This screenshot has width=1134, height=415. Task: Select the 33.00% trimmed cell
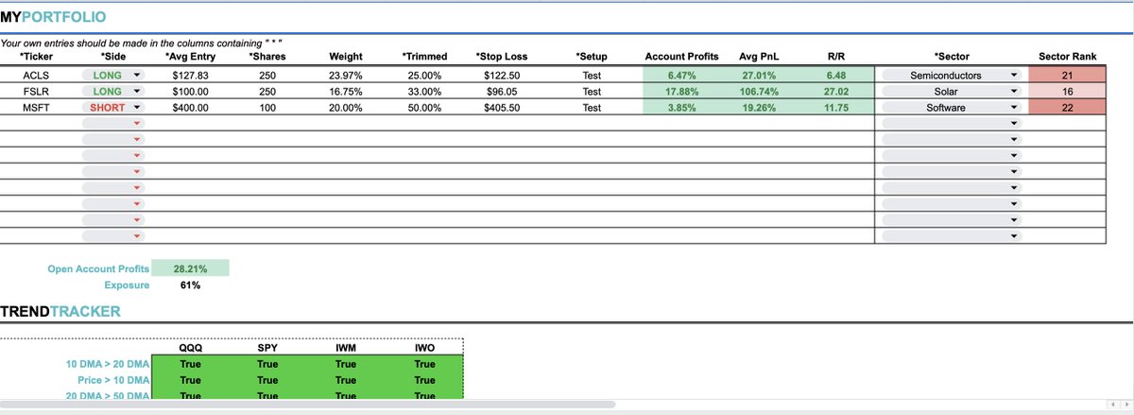(424, 92)
